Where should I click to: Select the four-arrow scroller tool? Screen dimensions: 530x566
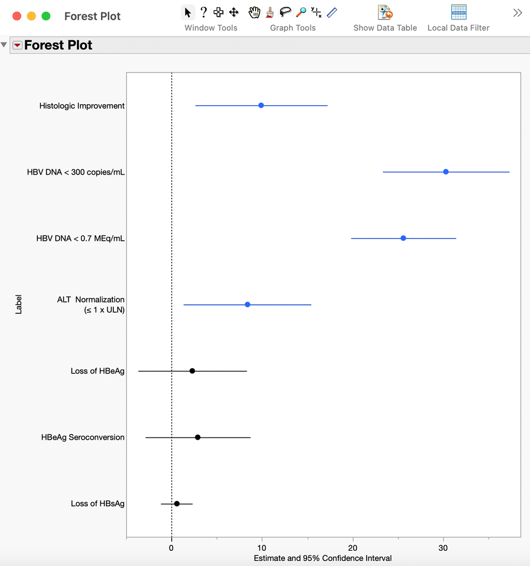point(234,12)
